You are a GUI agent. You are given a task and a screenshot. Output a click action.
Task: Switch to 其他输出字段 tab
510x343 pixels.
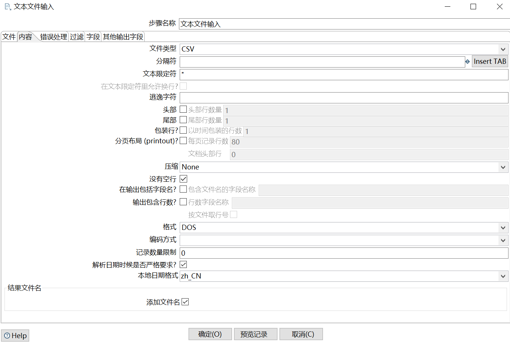point(123,37)
